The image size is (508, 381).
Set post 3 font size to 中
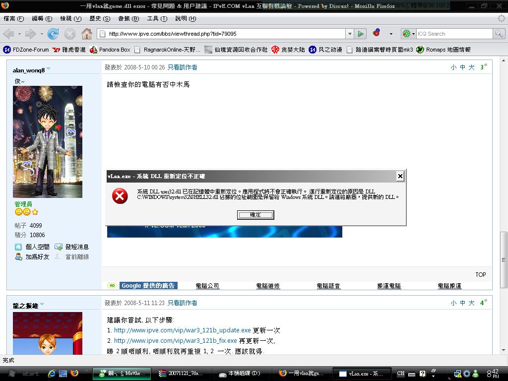462,67
